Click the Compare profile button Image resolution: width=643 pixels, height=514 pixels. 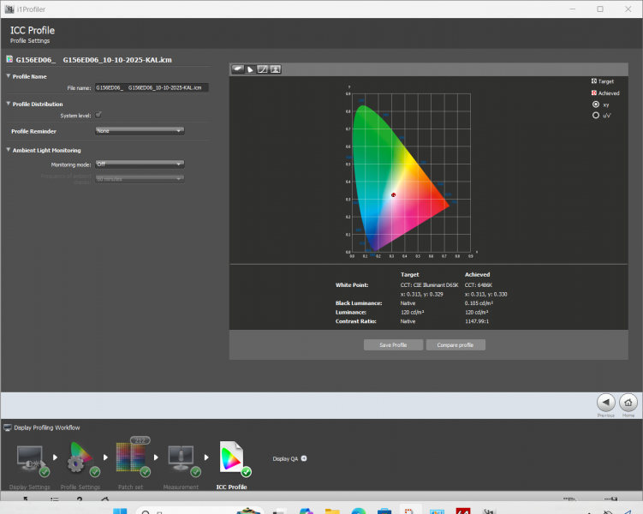coord(455,344)
